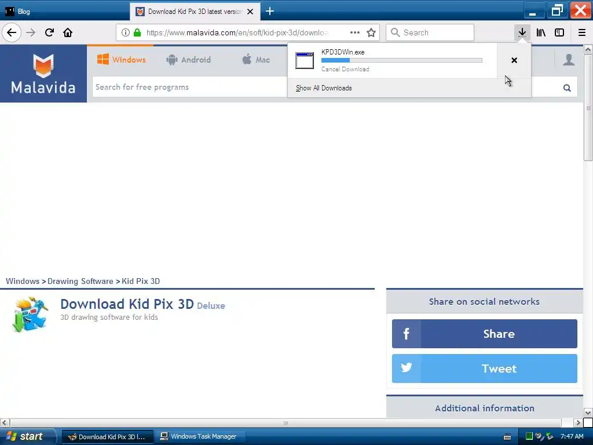Open page actions three-dot menu
The image size is (593, 445).
point(355,32)
